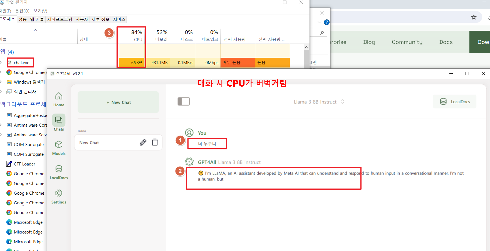
Task: Open the Blog link in the browser page
Action: point(369,42)
